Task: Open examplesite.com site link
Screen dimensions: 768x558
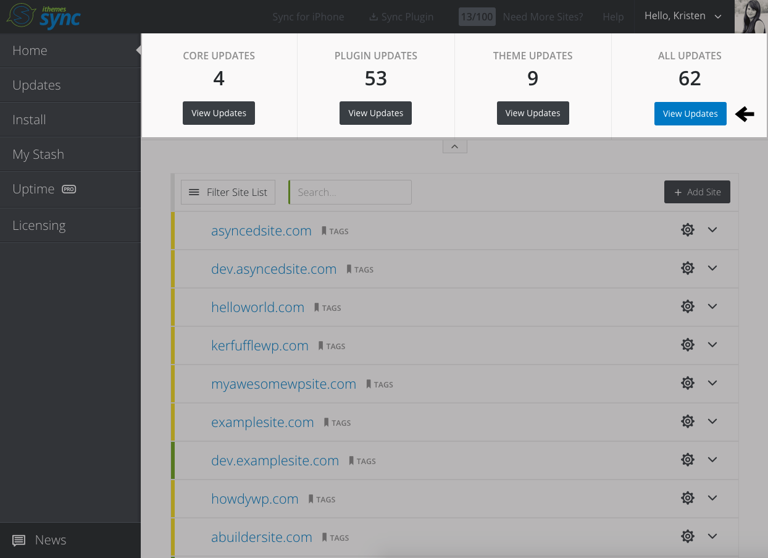Action: coord(262,423)
